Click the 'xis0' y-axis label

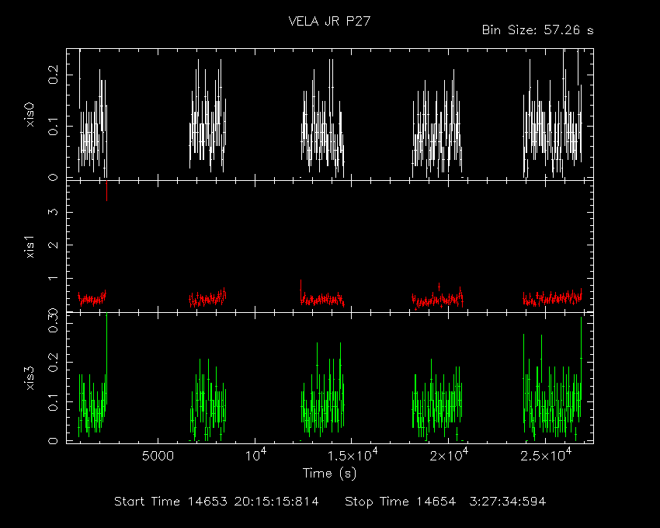(x=30, y=114)
